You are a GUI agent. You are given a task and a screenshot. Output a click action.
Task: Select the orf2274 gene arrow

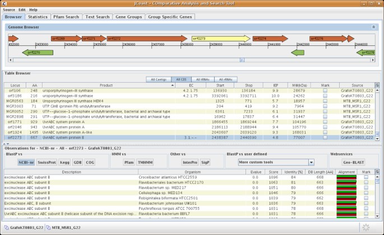[x=270, y=39]
